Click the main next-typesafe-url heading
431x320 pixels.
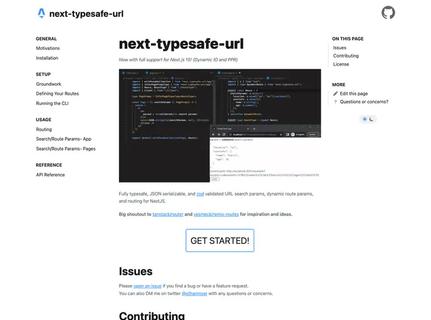182,44
